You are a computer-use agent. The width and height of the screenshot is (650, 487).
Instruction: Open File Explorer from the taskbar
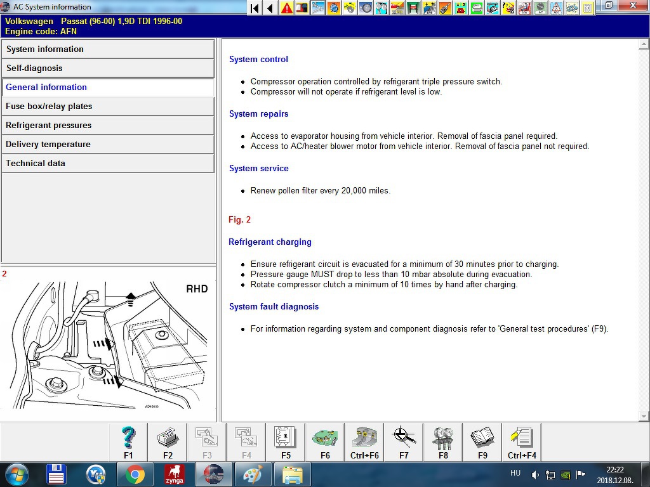pos(292,474)
